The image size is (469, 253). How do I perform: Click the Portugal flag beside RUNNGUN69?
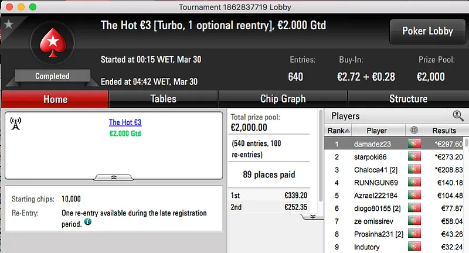(415, 182)
